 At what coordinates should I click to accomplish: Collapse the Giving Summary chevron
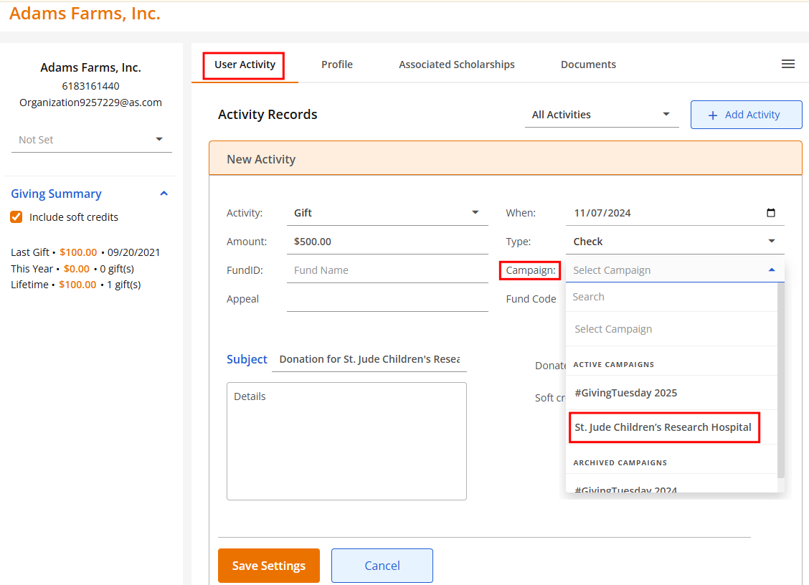pos(164,194)
